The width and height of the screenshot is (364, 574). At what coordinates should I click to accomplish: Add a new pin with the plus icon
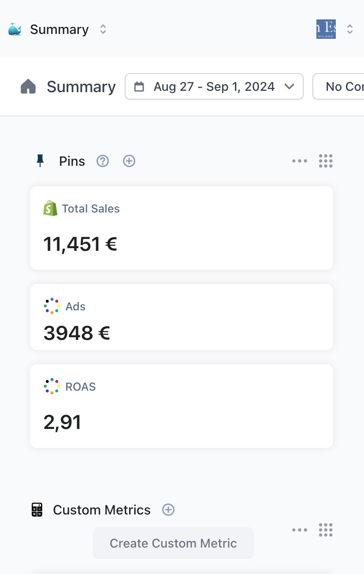pos(129,161)
